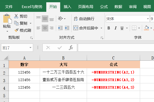This screenshot has height=102, width=154.
Task: Click the Increase Indent icon
Action: coord(67,28)
